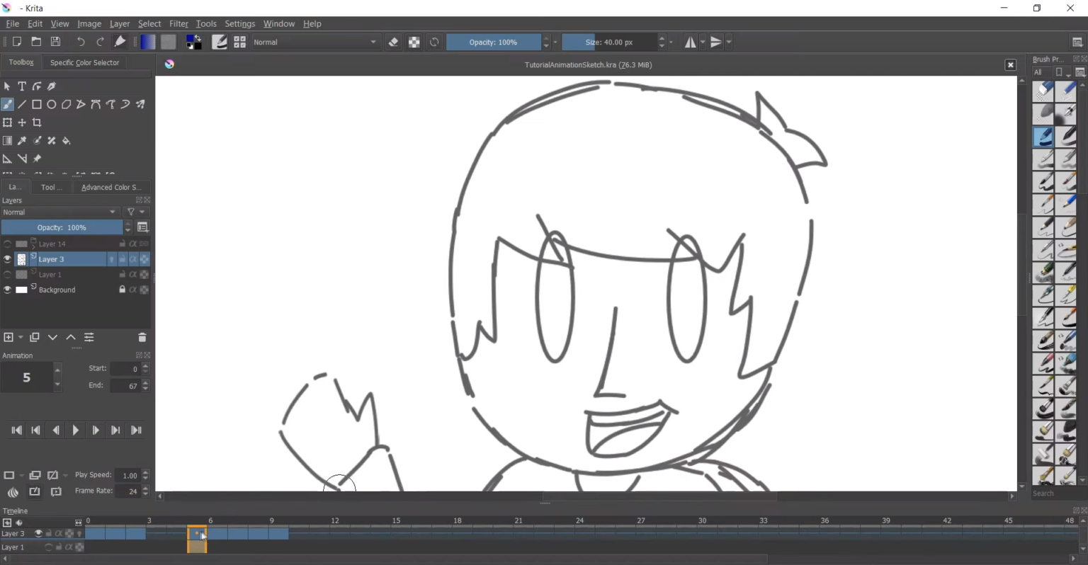Pick the Color Sampler eyedropper tool
1088x565 pixels.
[22, 141]
